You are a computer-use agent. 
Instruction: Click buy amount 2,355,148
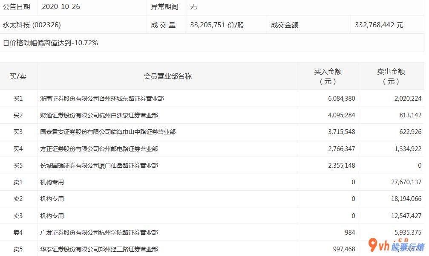tap(341, 166)
